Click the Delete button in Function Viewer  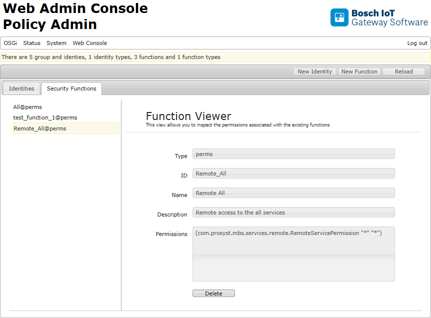pos(213,293)
